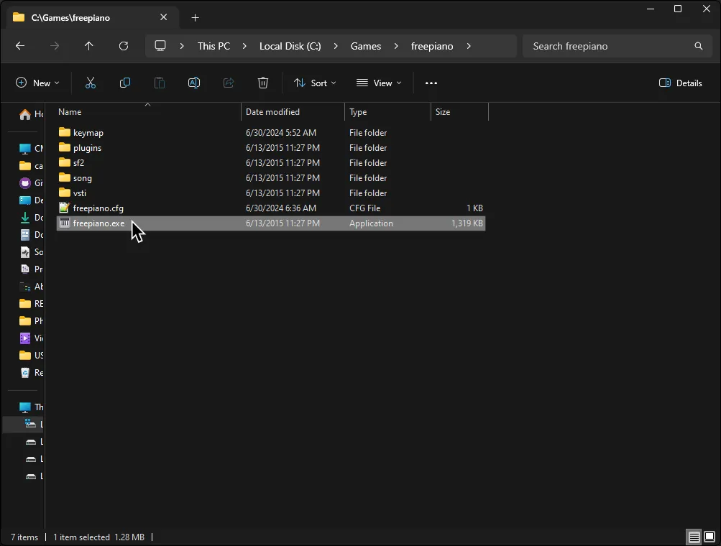Cut the selected file using toolbar scissors icon
The height and width of the screenshot is (546, 721).
[x=91, y=83]
